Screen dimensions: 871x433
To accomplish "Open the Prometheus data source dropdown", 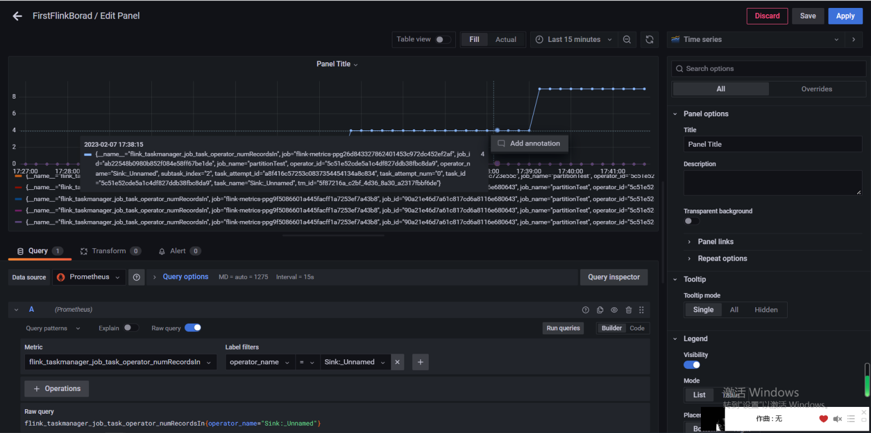I will (x=89, y=277).
